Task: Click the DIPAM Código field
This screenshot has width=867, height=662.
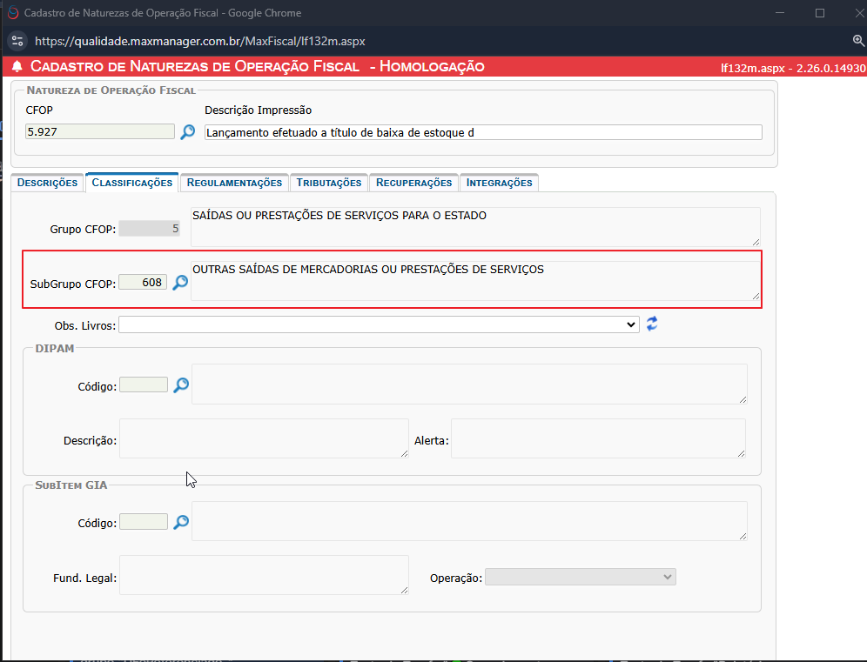Action: click(144, 384)
